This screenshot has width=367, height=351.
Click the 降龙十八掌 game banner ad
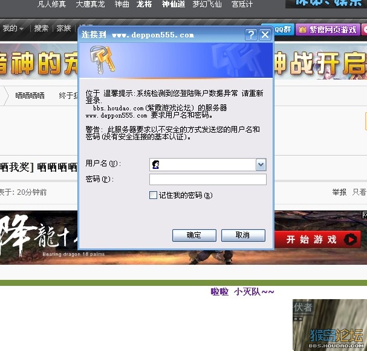[x=39, y=238]
